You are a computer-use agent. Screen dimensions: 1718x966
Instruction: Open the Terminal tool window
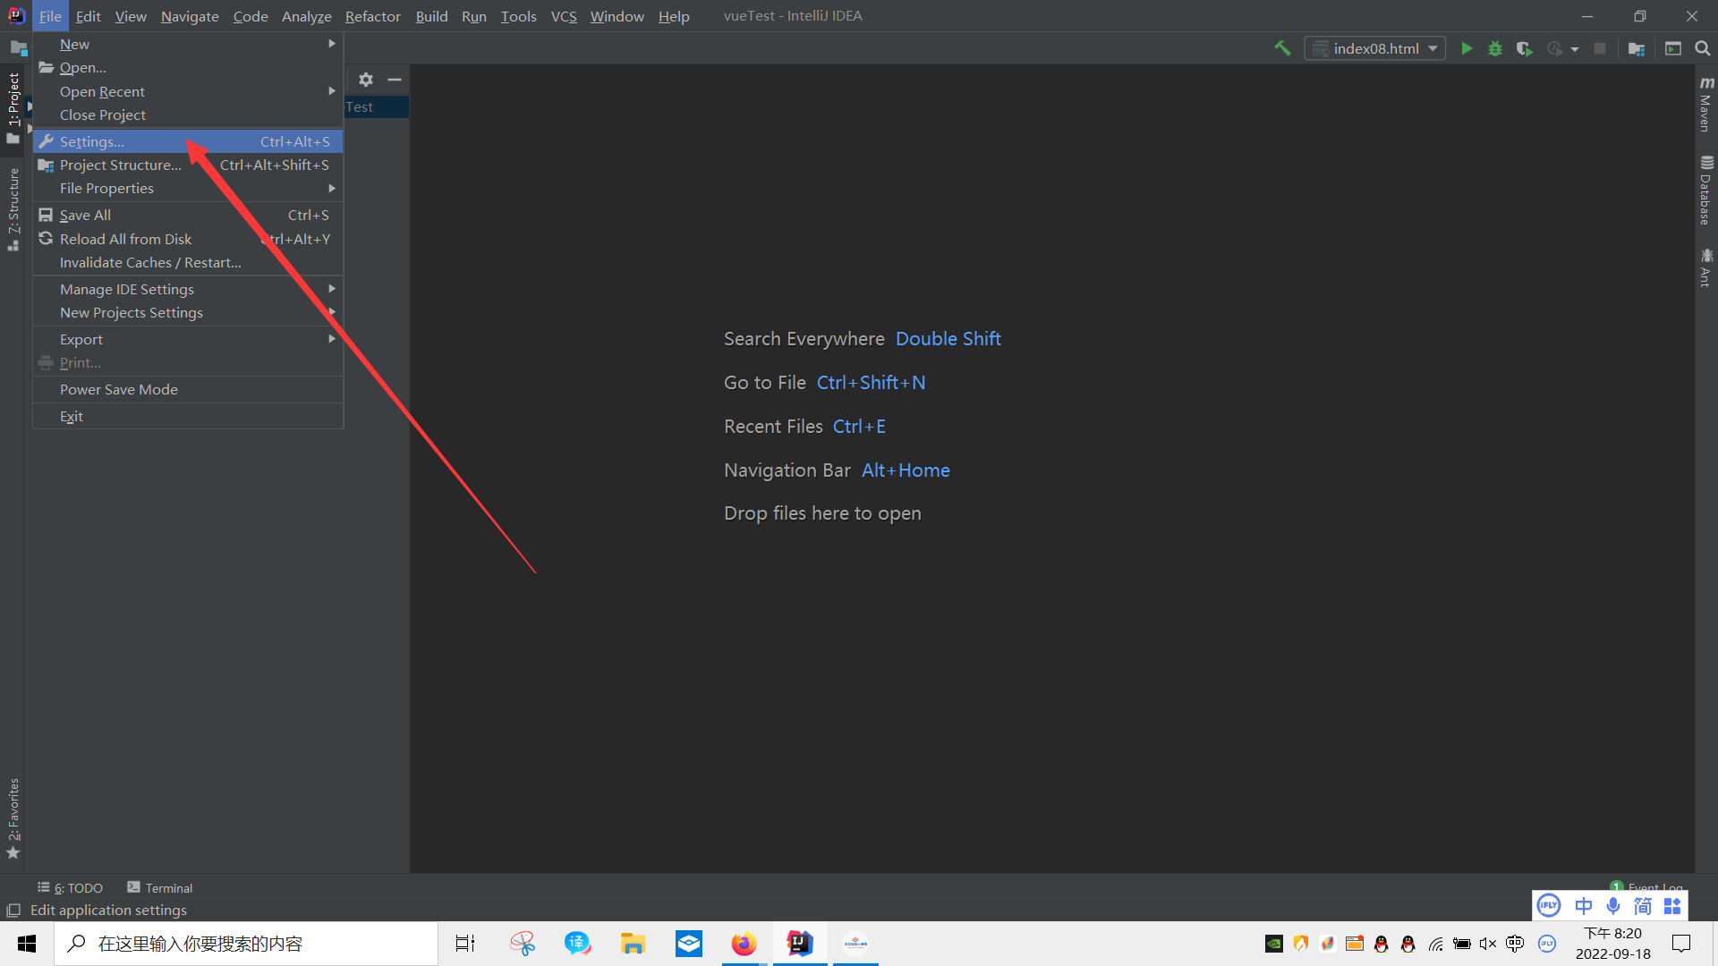point(160,888)
